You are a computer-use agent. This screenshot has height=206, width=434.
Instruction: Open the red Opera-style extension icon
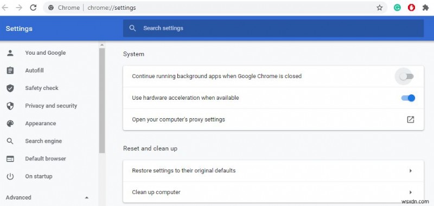click(x=411, y=8)
